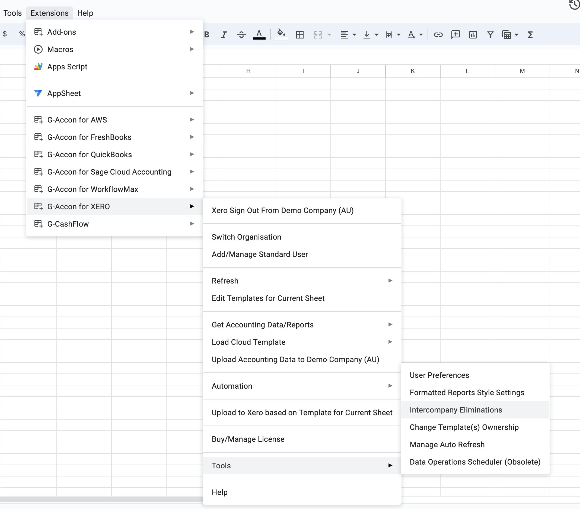Toggle italic formatting in toolbar
The height and width of the screenshot is (509, 580).
point(224,35)
